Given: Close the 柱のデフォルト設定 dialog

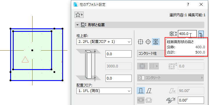Looking at the screenshot, I should point(201,4).
